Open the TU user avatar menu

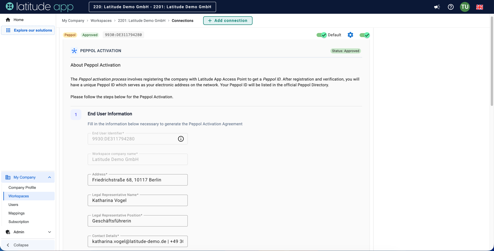pyautogui.click(x=465, y=7)
